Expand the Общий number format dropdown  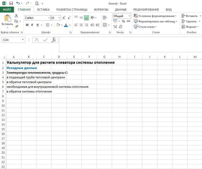[x=129, y=16]
